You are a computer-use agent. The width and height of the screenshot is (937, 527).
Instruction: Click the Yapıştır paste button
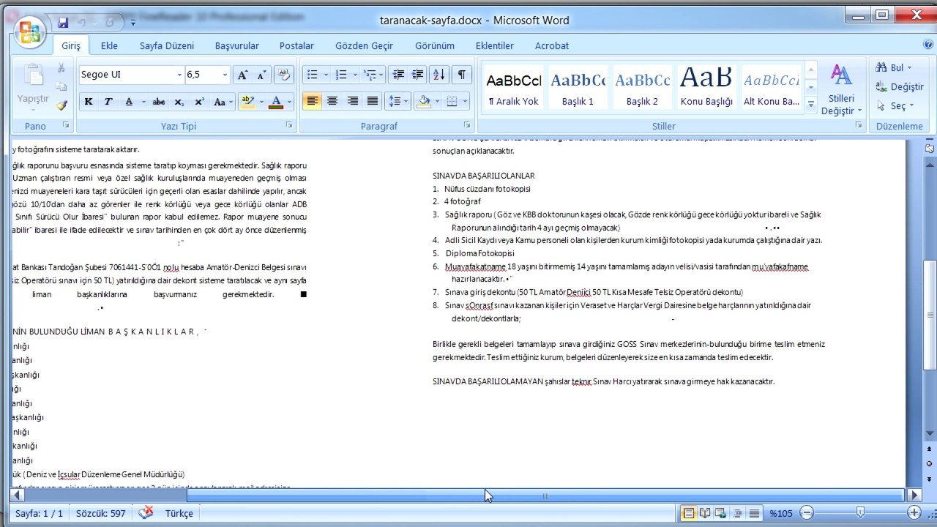(x=33, y=86)
